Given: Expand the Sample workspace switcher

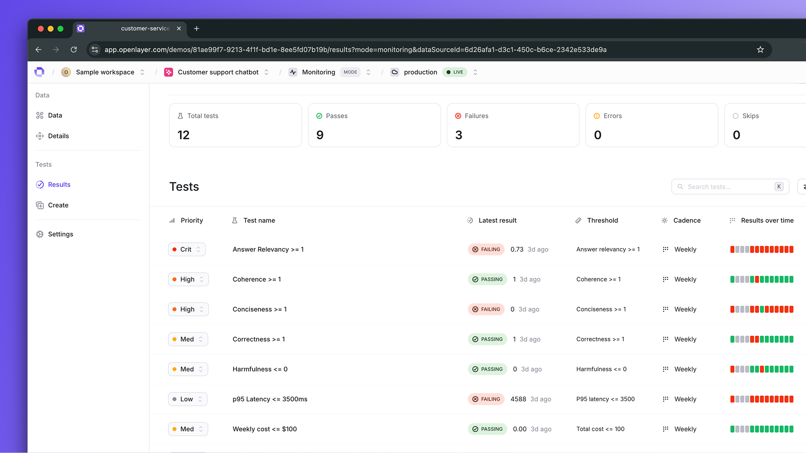Looking at the screenshot, I should point(142,72).
